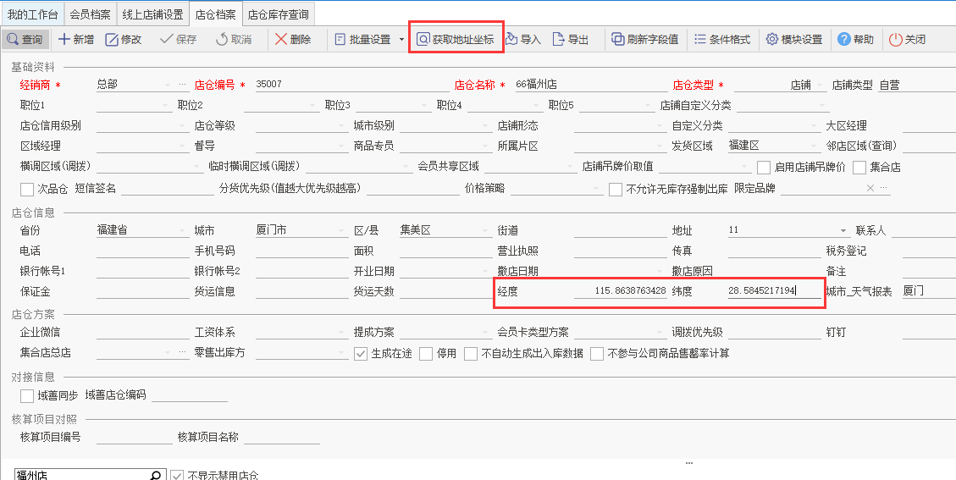Expand the 地址 combo box arrow
The width and height of the screenshot is (956, 480).
coord(843,230)
